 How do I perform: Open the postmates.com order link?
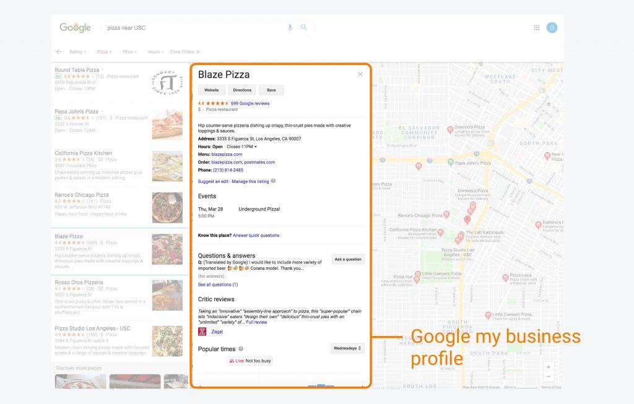(259, 162)
